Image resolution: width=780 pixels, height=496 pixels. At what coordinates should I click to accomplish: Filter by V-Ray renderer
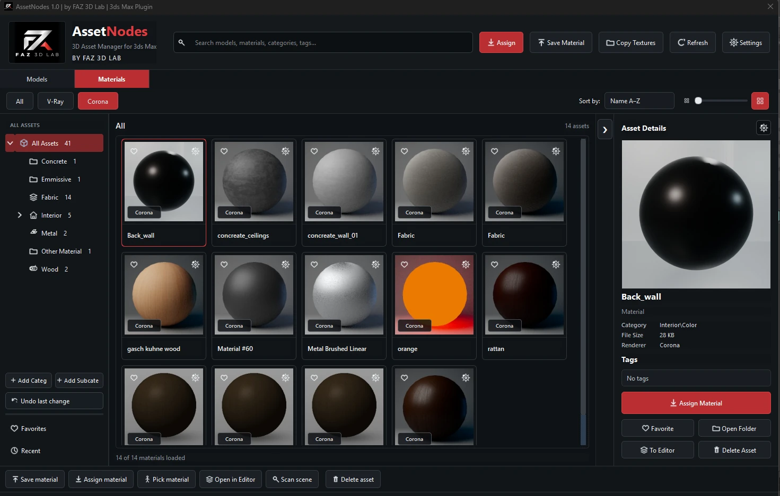point(55,101)
